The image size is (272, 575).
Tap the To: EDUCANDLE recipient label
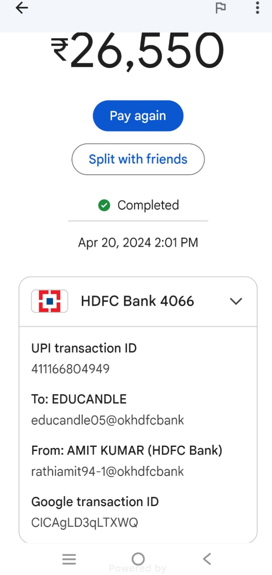(x=79, y=399)
